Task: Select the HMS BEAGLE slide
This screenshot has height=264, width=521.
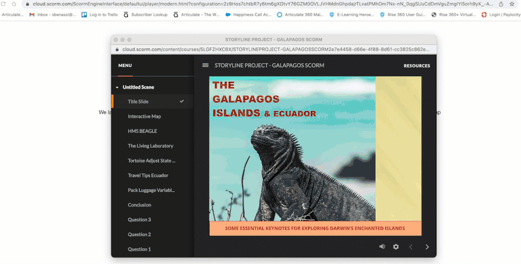Action: coord(142,131)
